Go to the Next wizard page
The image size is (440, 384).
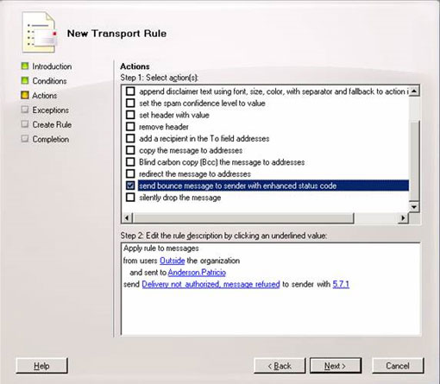coord(336,366)
